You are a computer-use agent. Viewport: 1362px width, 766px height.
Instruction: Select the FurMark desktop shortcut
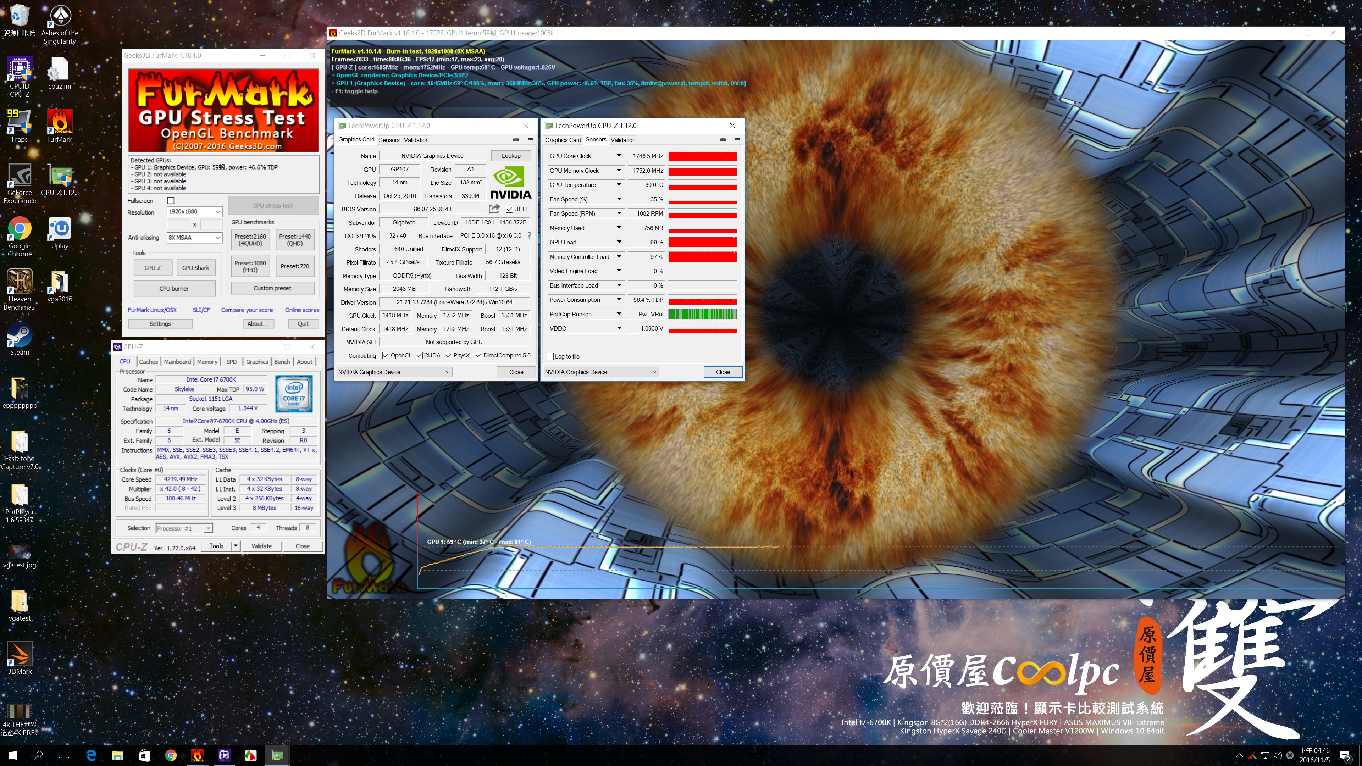click(59, 126)
